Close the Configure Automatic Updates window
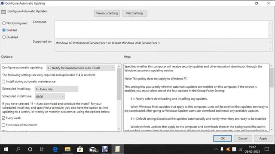 pos(269,3)
